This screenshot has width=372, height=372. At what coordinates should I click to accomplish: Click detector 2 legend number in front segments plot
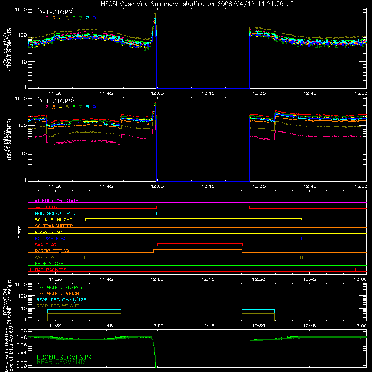[x=47, y=19]
